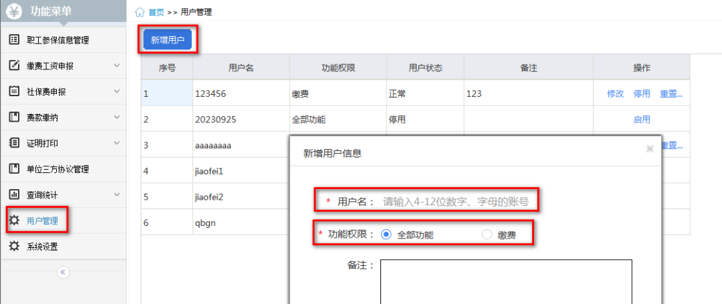This screenshot has height=304, width=722.
Task: Select username cell jiaofei1
Action: 241,171
